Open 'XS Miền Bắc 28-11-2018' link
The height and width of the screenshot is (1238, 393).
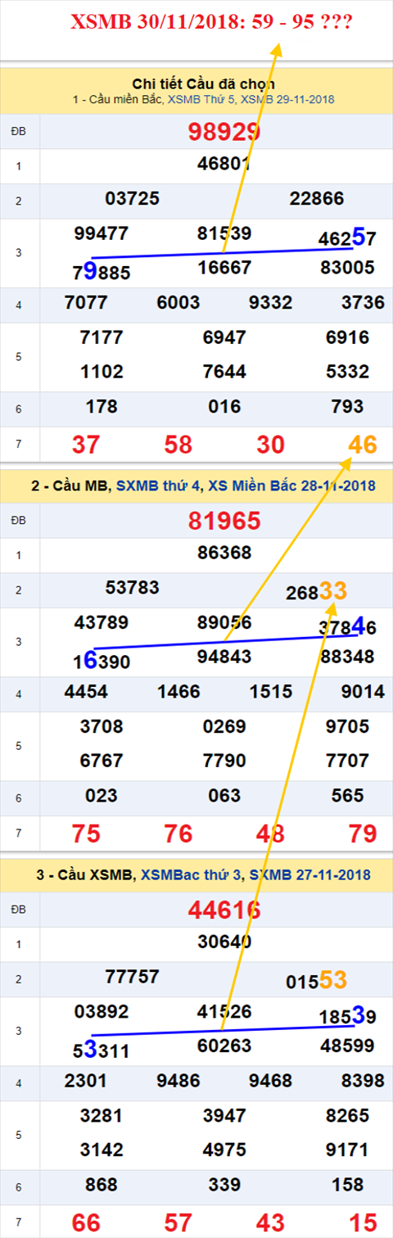click(x=291, y=486)
